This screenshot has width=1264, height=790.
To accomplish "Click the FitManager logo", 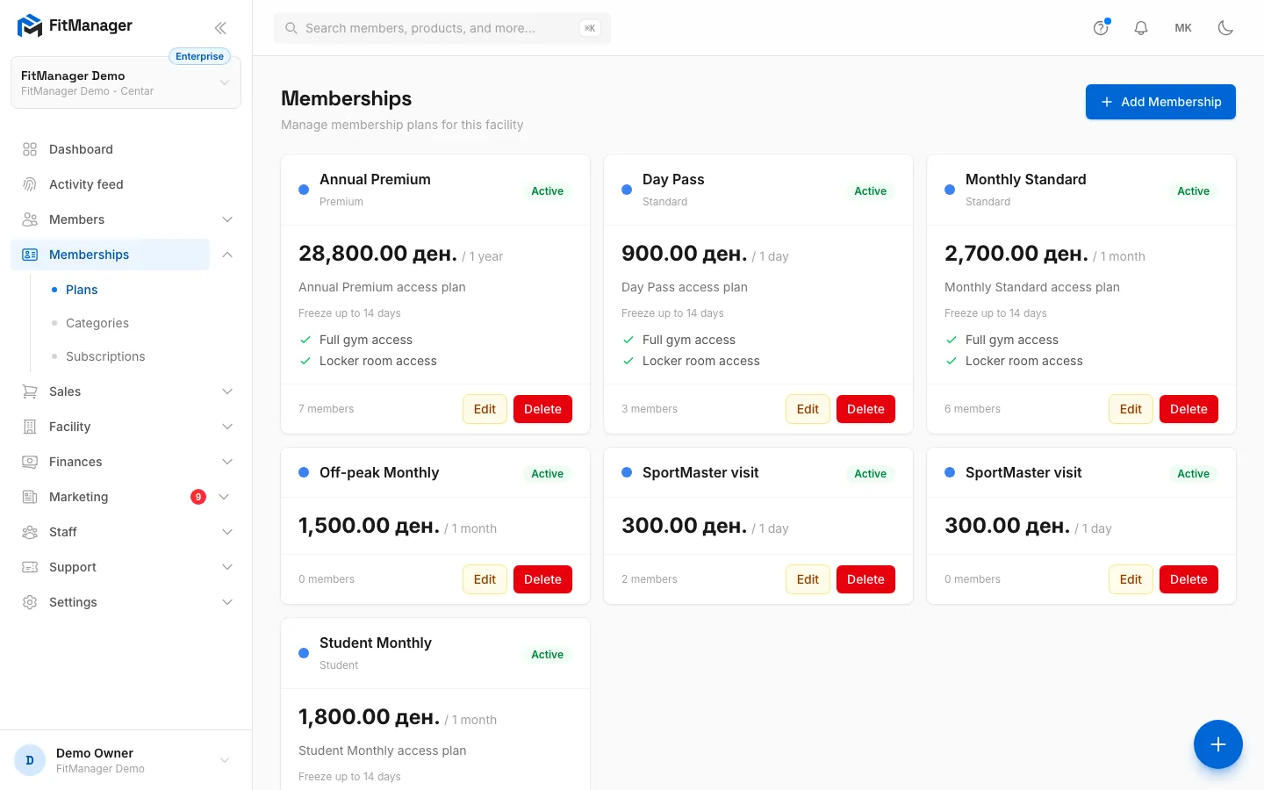I will tap(75, 25).
